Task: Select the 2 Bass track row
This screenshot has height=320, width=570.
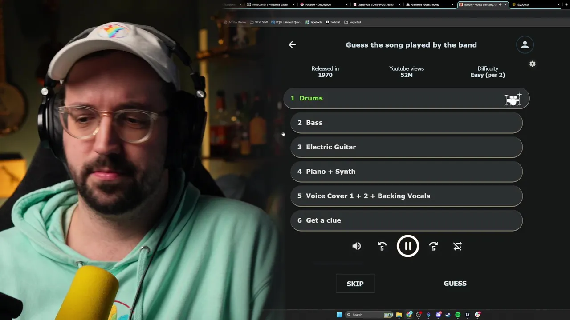Action: click(x=406, y=123)
